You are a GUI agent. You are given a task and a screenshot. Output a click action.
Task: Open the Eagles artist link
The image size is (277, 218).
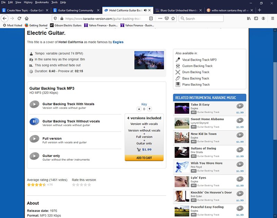click(x=118, y=42)
